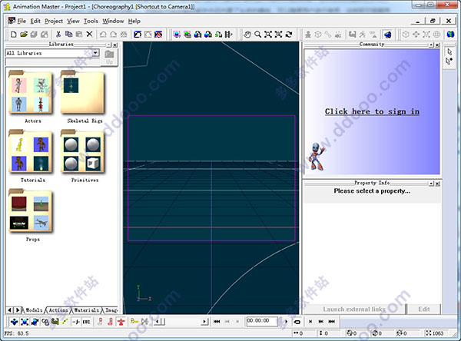Click the Edit button in Property Info

pos(424,310)
